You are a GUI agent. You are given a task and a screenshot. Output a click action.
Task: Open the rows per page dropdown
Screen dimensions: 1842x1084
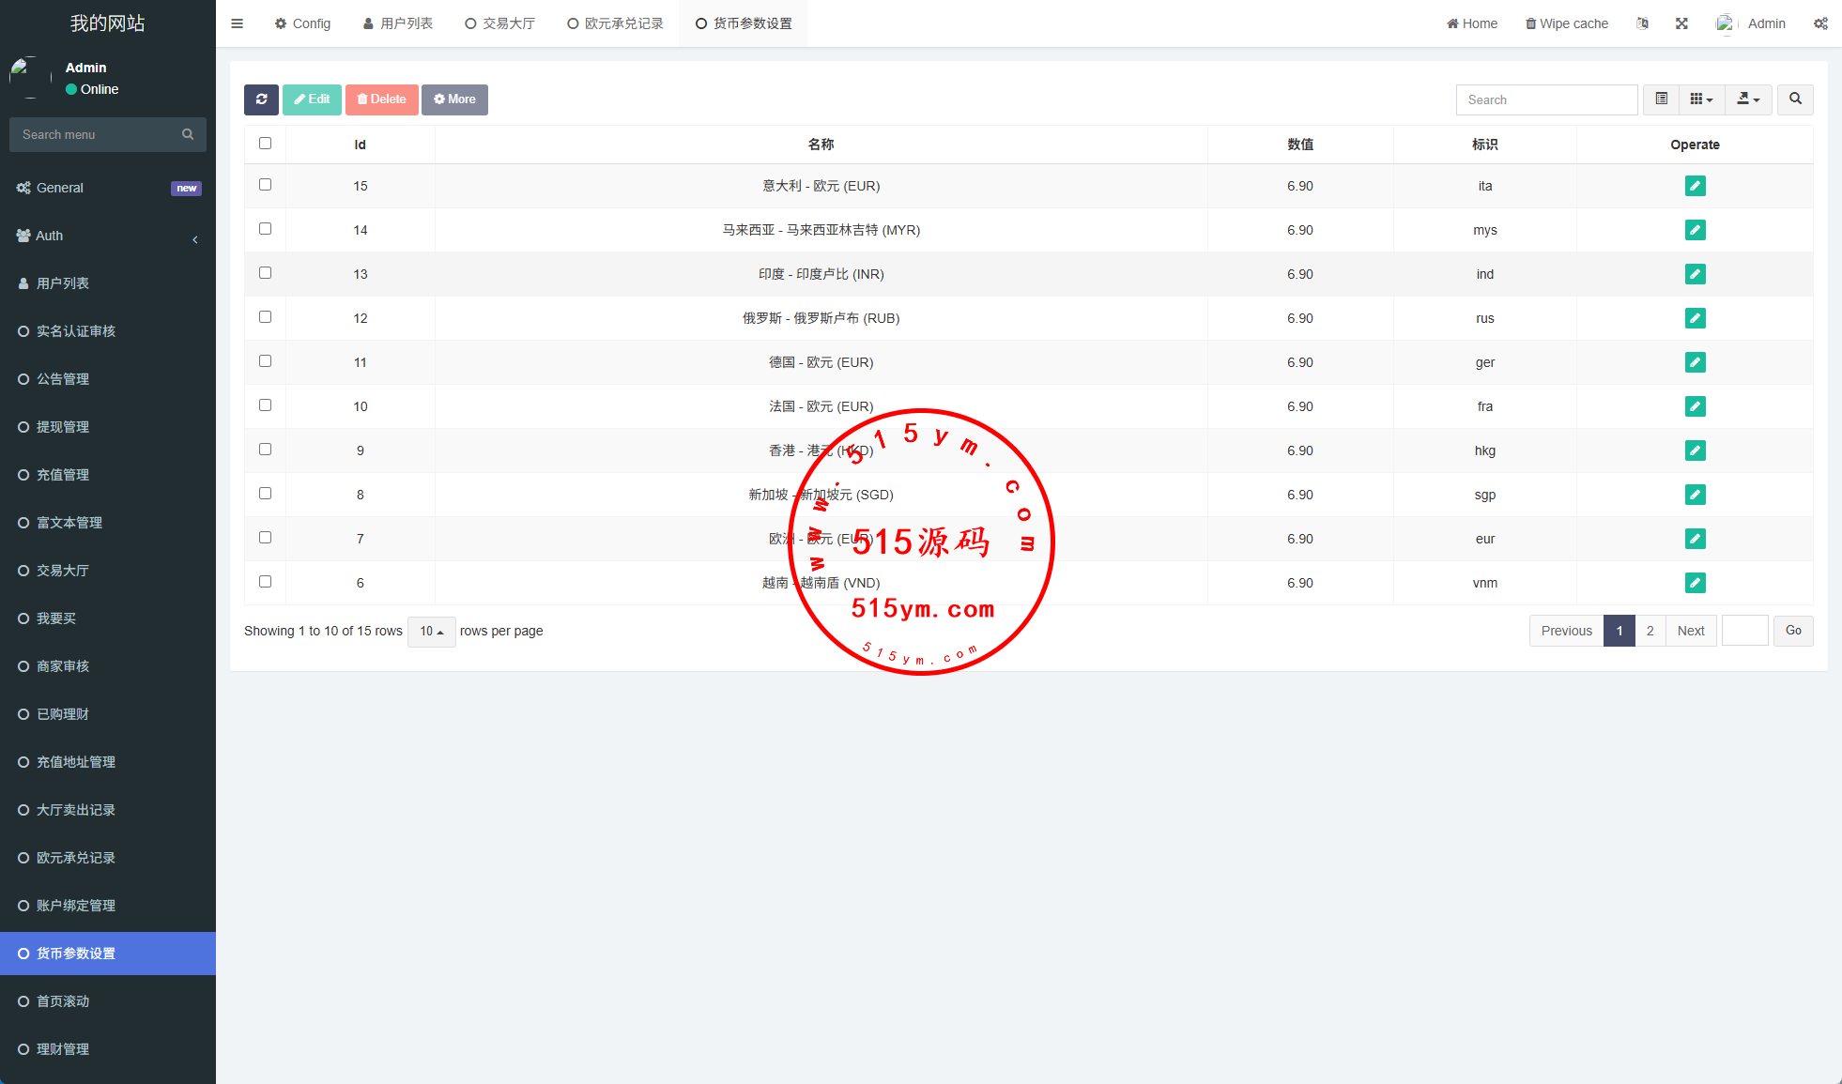432,632
